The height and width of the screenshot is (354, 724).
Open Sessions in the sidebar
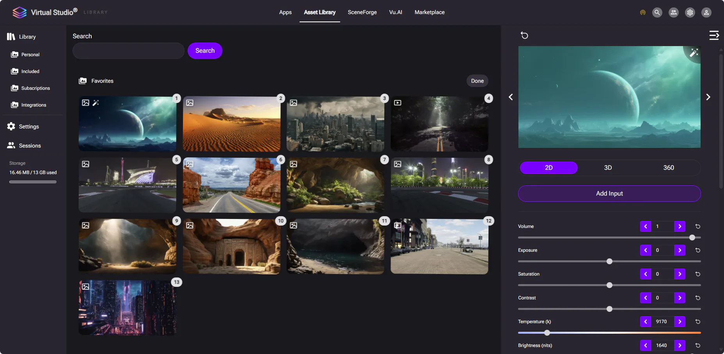point(24,146)
